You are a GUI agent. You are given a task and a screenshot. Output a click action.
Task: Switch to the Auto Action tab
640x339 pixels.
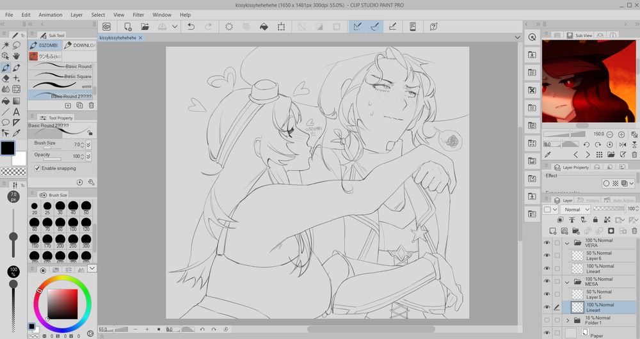click(619, 200)
